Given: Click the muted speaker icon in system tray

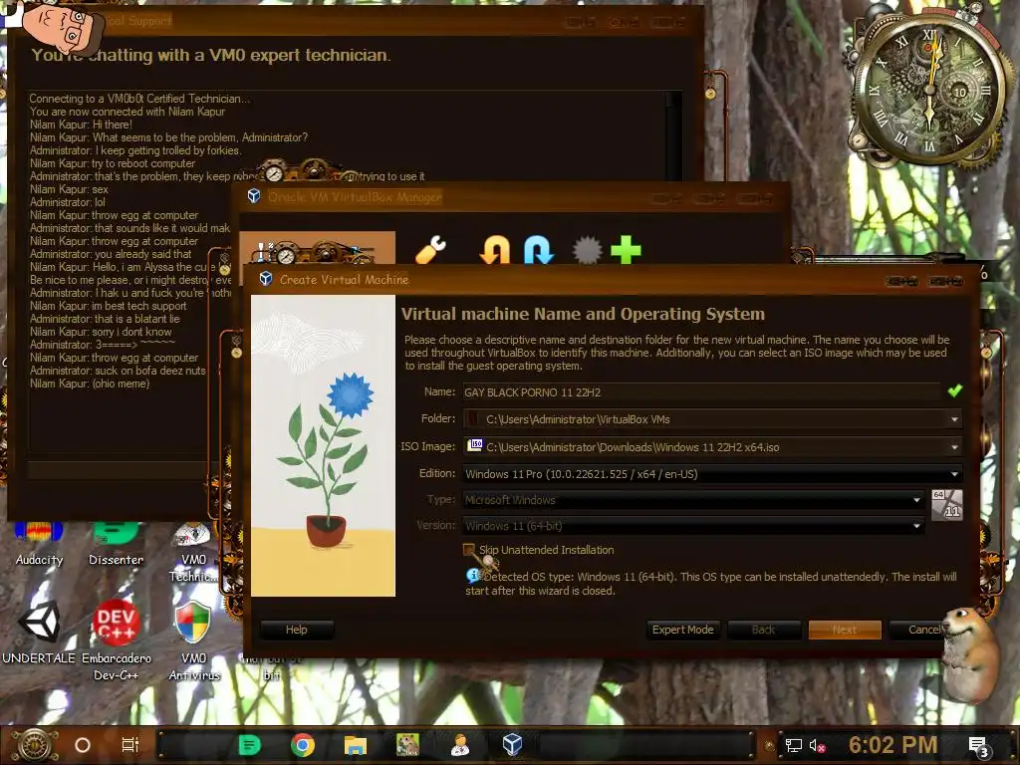Looking at the screenshot, I should click(x=818, y=745).
